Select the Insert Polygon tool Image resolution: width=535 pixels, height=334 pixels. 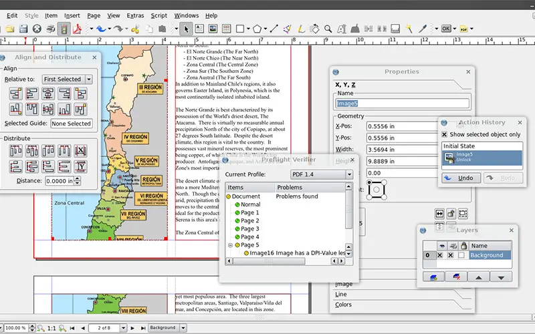pyautogui.click(x=257, y=29)
